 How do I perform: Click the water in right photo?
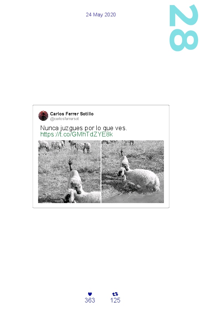[139, 196]
